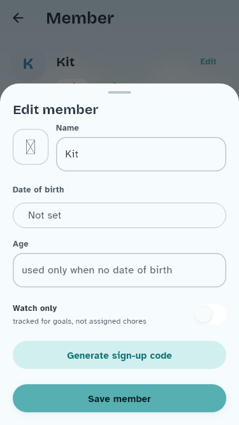Save member changes
The image size is (239, 425).
120,398
